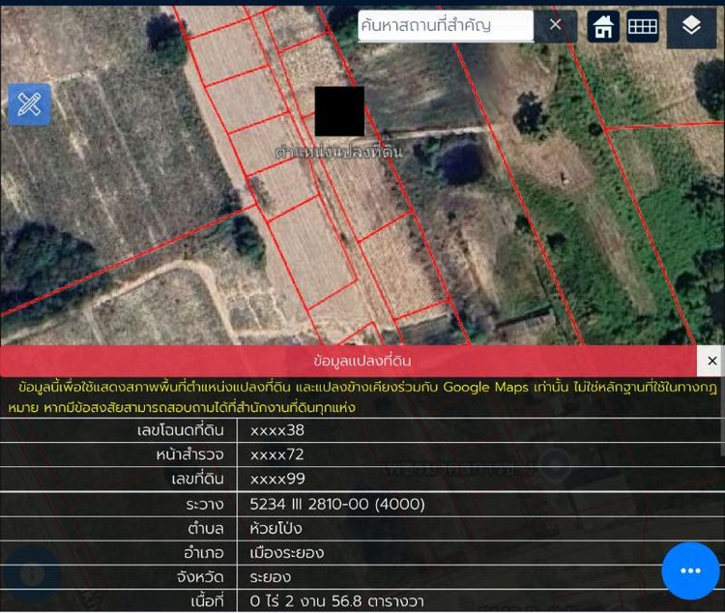Click the home icon button
The height and width of the screenshot is (613, 725).
pos(603,26)
